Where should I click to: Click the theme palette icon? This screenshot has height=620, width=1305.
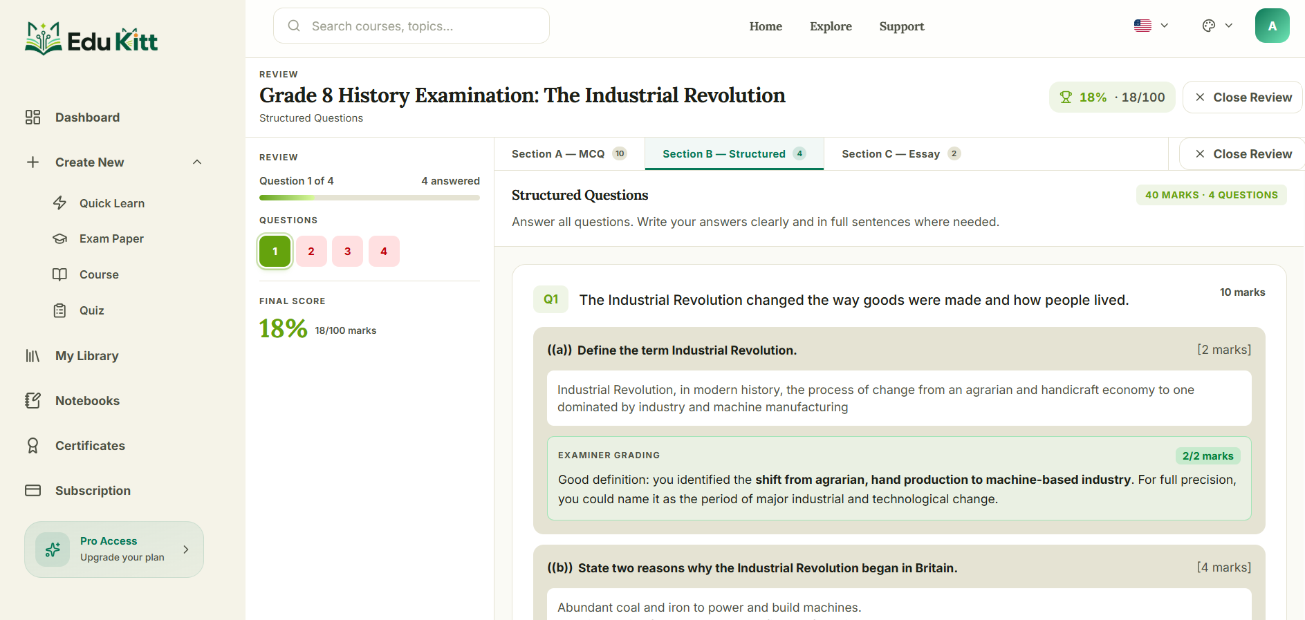[x=1209, y=26]
